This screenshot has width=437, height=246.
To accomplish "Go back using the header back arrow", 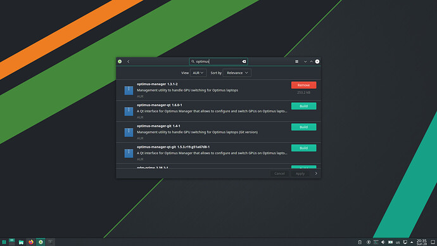I will [x=129, y=61].
